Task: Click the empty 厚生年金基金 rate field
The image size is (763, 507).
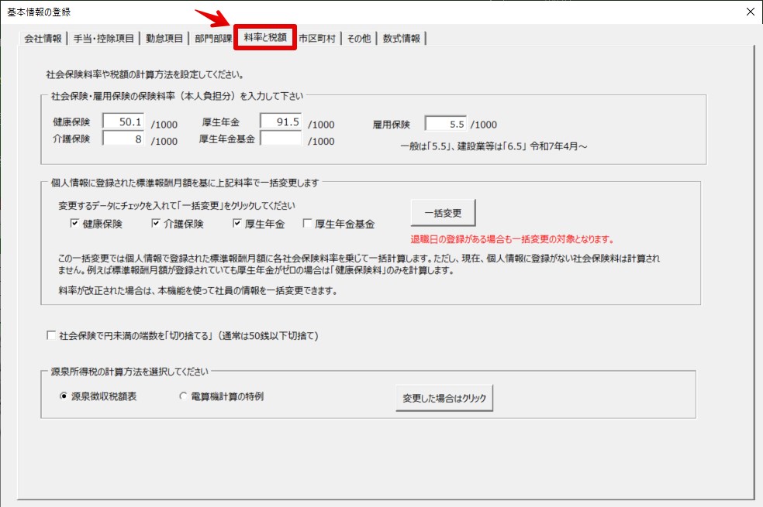Action: point(280,139)
